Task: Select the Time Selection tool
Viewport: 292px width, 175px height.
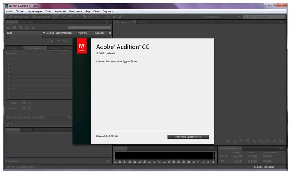Action: tap(96, 16)
